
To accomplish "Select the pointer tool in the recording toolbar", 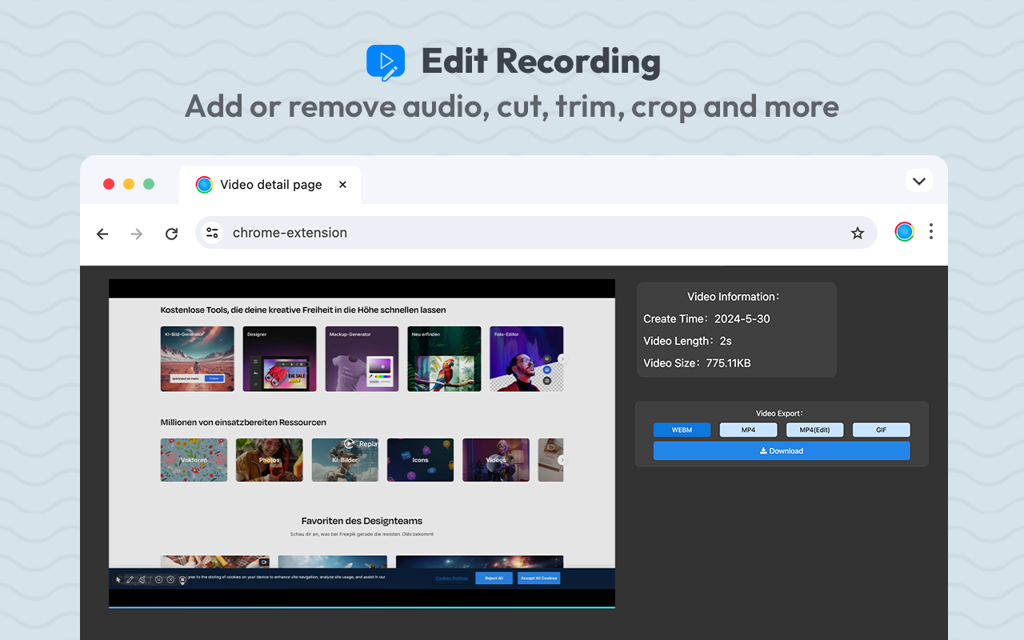I will (x=118, y=579).
